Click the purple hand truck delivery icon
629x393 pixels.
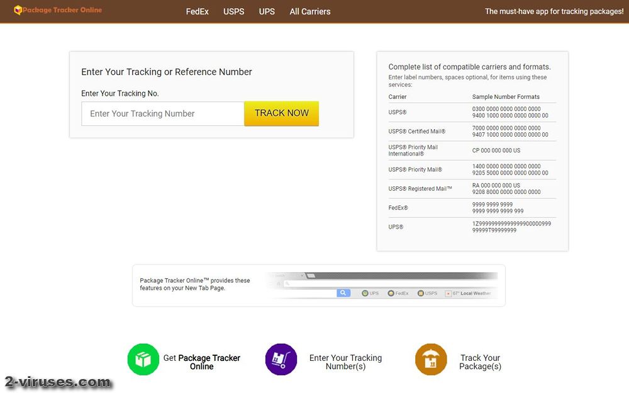coord(281,359)
